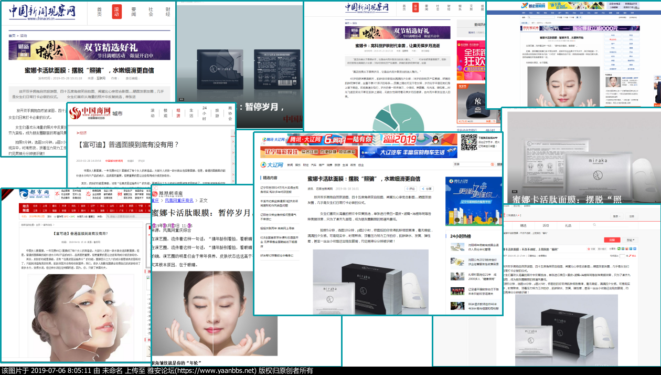The height and width of the screenshot is (375, 661).
Task: Open 财经 nav item on 摆脱照骗 page
Action: click(168, 12)
